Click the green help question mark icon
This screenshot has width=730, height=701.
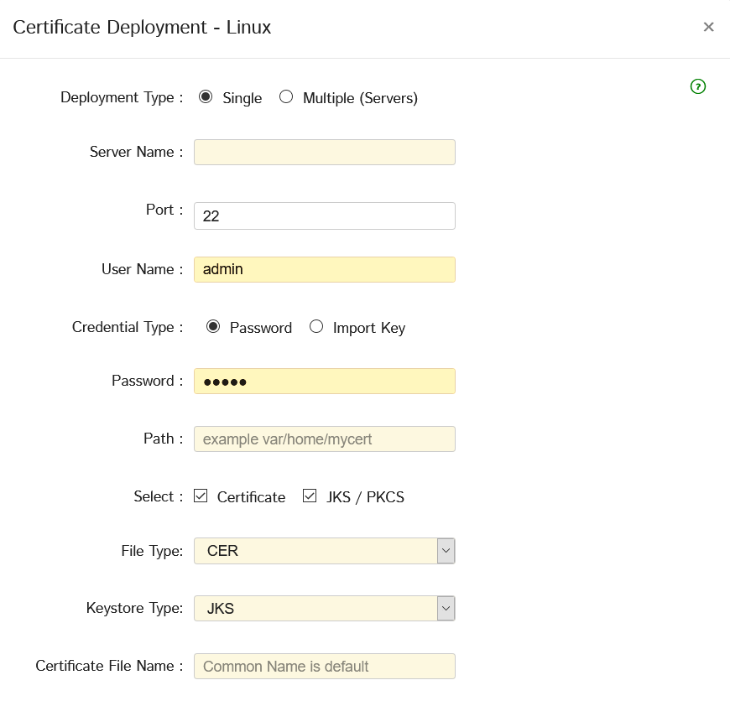[x=698, y=86]
